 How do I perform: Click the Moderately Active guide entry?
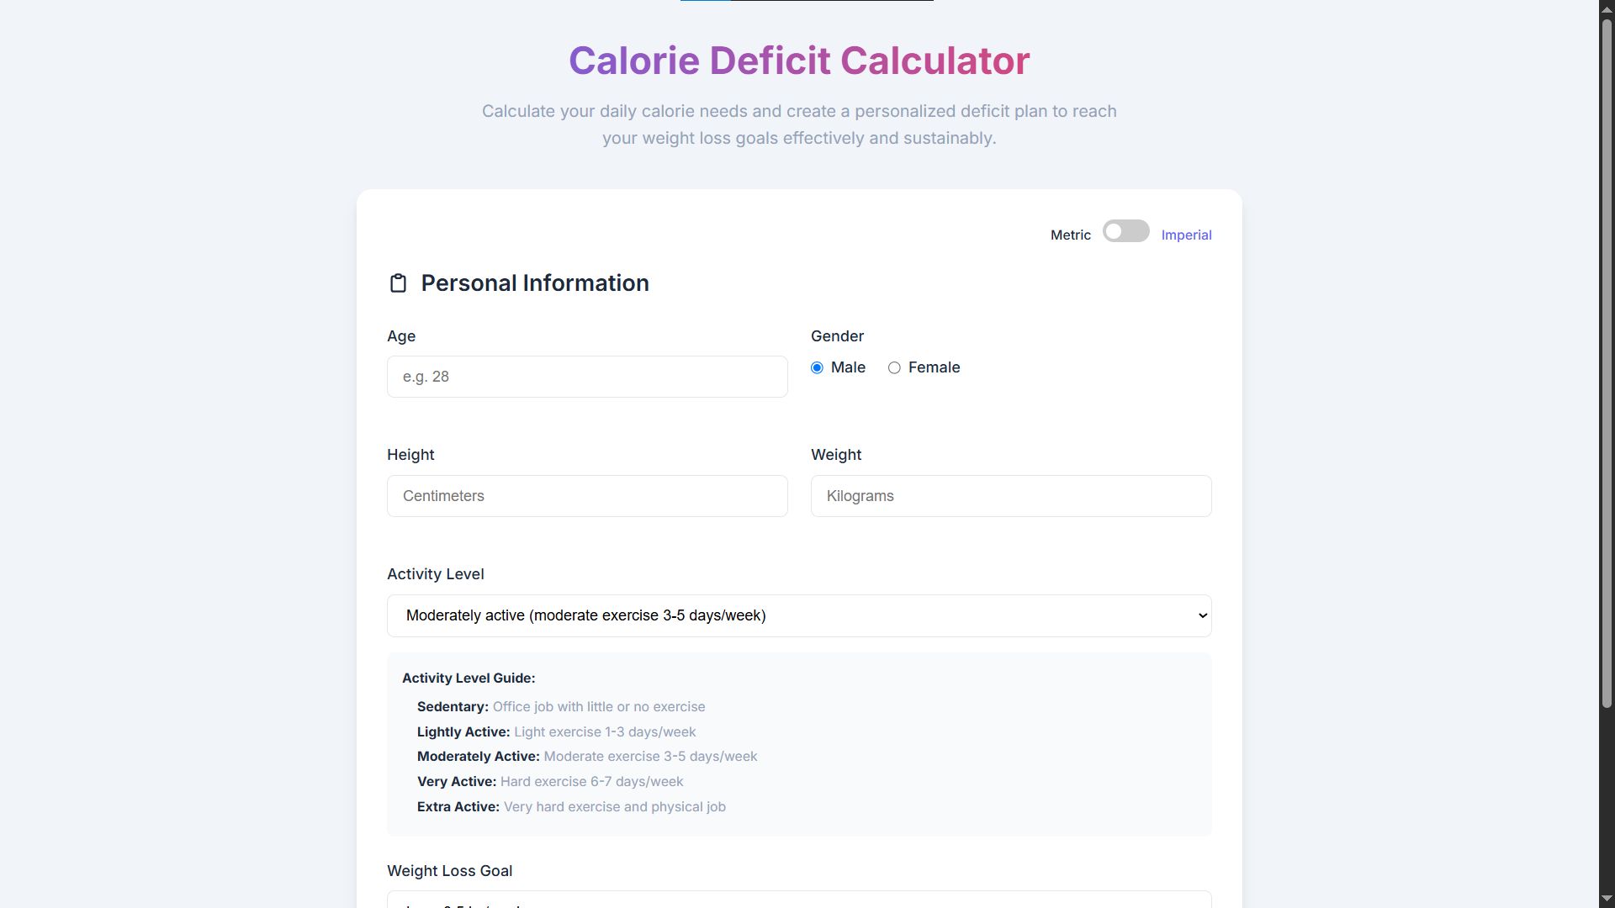click(x=587, y=757)
